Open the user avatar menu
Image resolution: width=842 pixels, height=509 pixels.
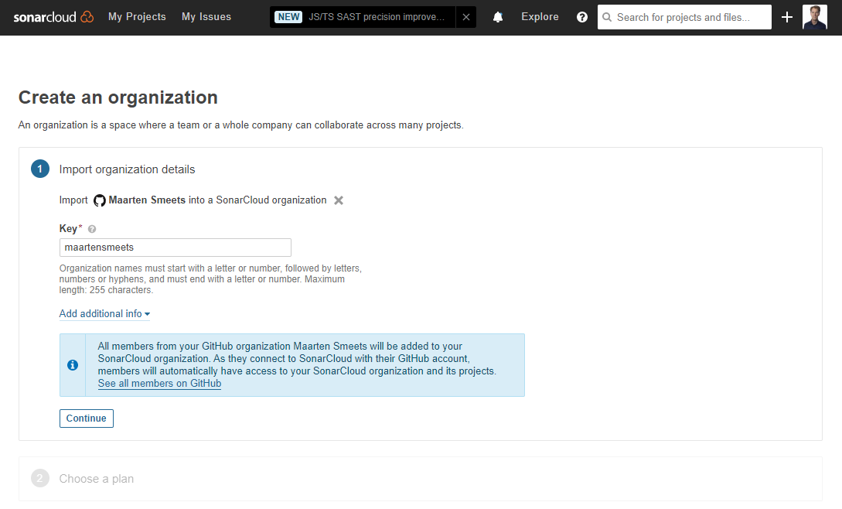pyautogui.click(x=814, y=17)
